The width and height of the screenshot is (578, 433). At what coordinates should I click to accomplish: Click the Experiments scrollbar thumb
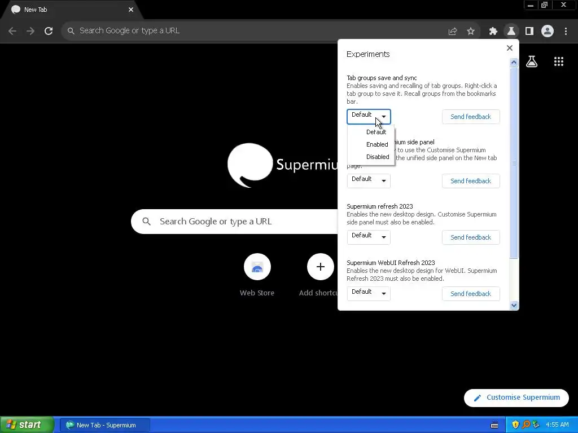click(514, 163)
